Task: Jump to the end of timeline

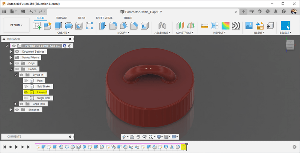Action: click(x=29, y=147)
